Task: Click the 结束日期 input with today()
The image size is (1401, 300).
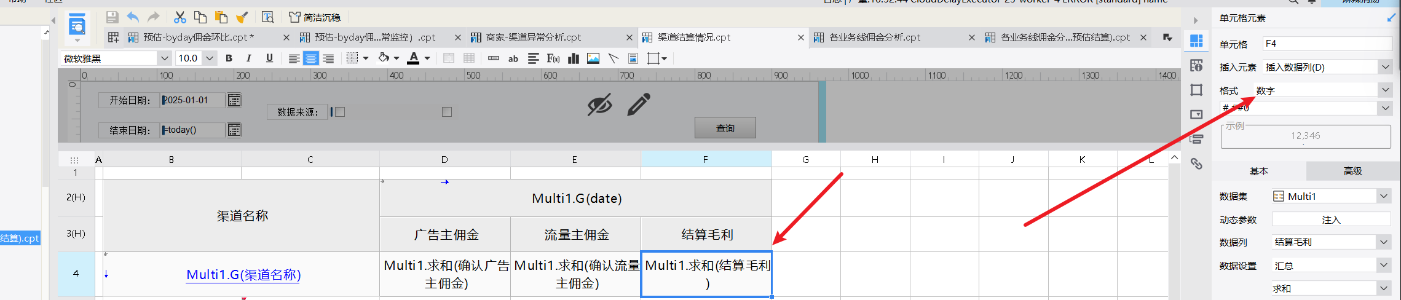Action: (x=193, y=130)
